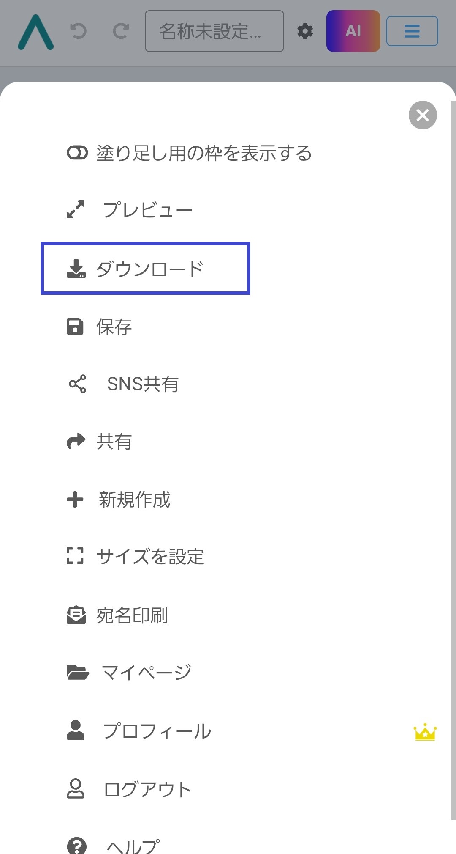Toggle the bleed frame display switch

click(77, 153)
